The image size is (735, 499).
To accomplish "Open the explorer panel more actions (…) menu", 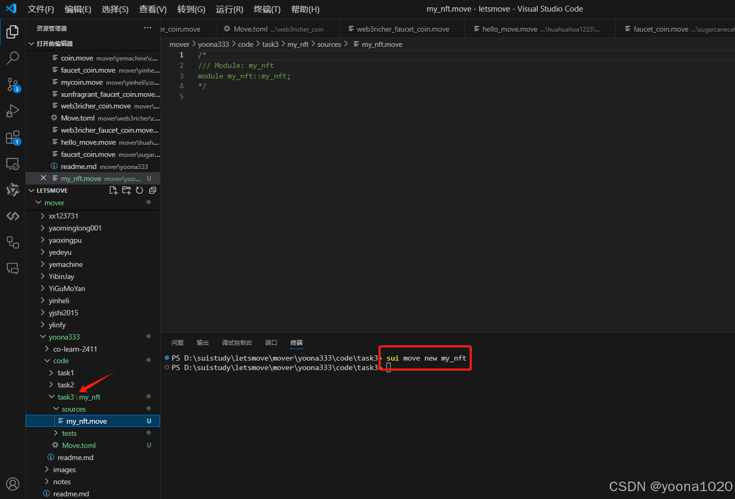I will point(147,28).
